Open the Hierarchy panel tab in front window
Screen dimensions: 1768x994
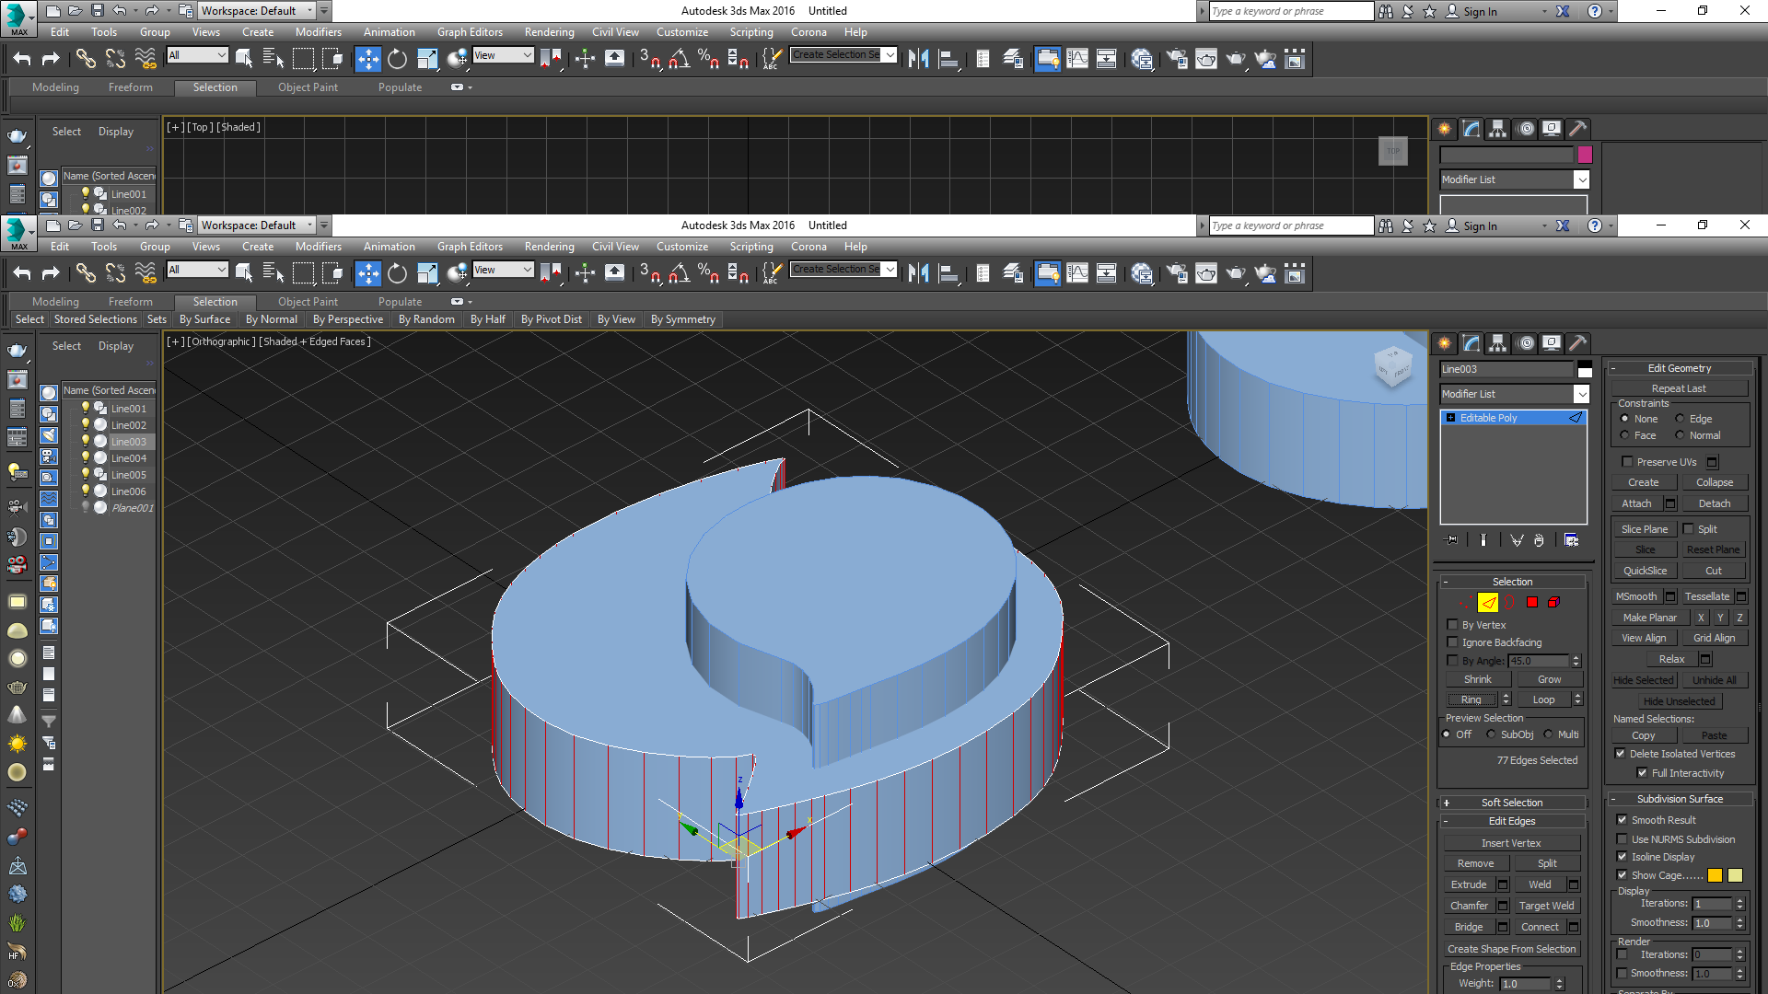[1498, 343]
